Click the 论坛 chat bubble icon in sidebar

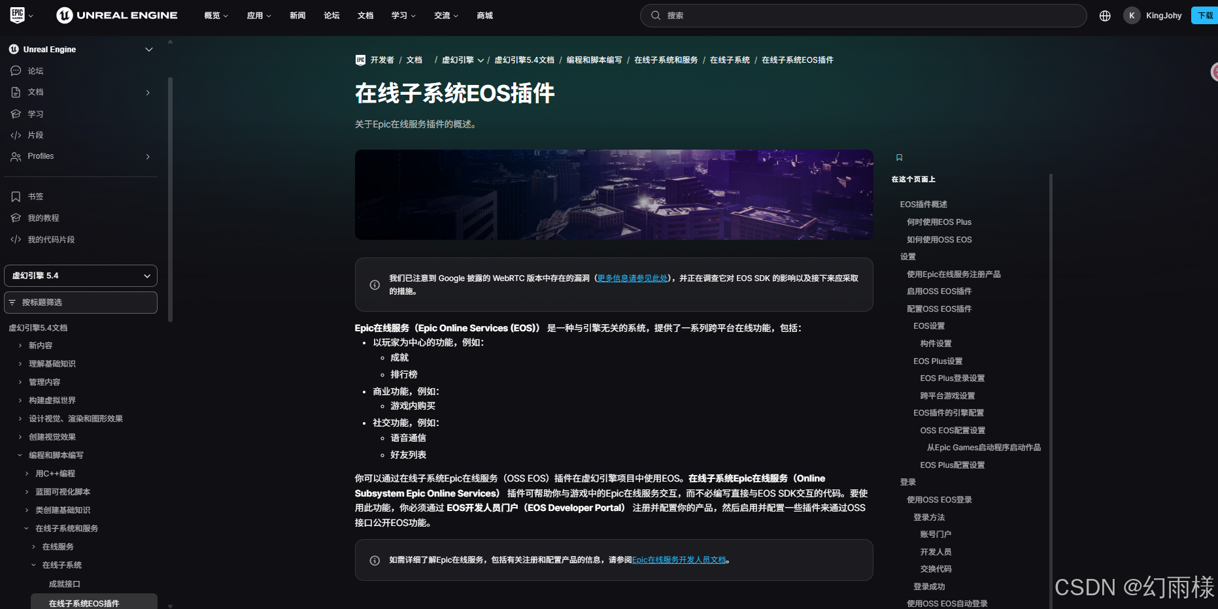point(16,71)
